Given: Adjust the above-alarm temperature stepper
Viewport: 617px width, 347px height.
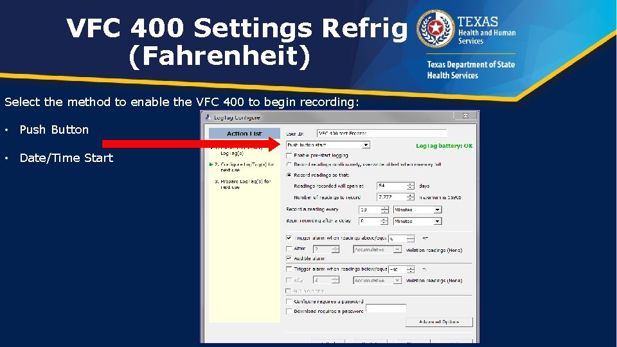Looking at the screenshot, I should pyautogui.click(x=411, y=238).
